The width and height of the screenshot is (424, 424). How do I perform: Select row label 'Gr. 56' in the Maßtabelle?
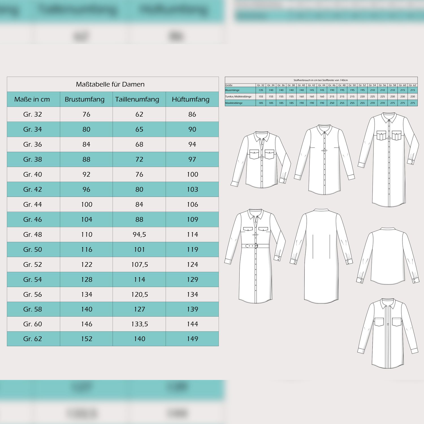33,294
